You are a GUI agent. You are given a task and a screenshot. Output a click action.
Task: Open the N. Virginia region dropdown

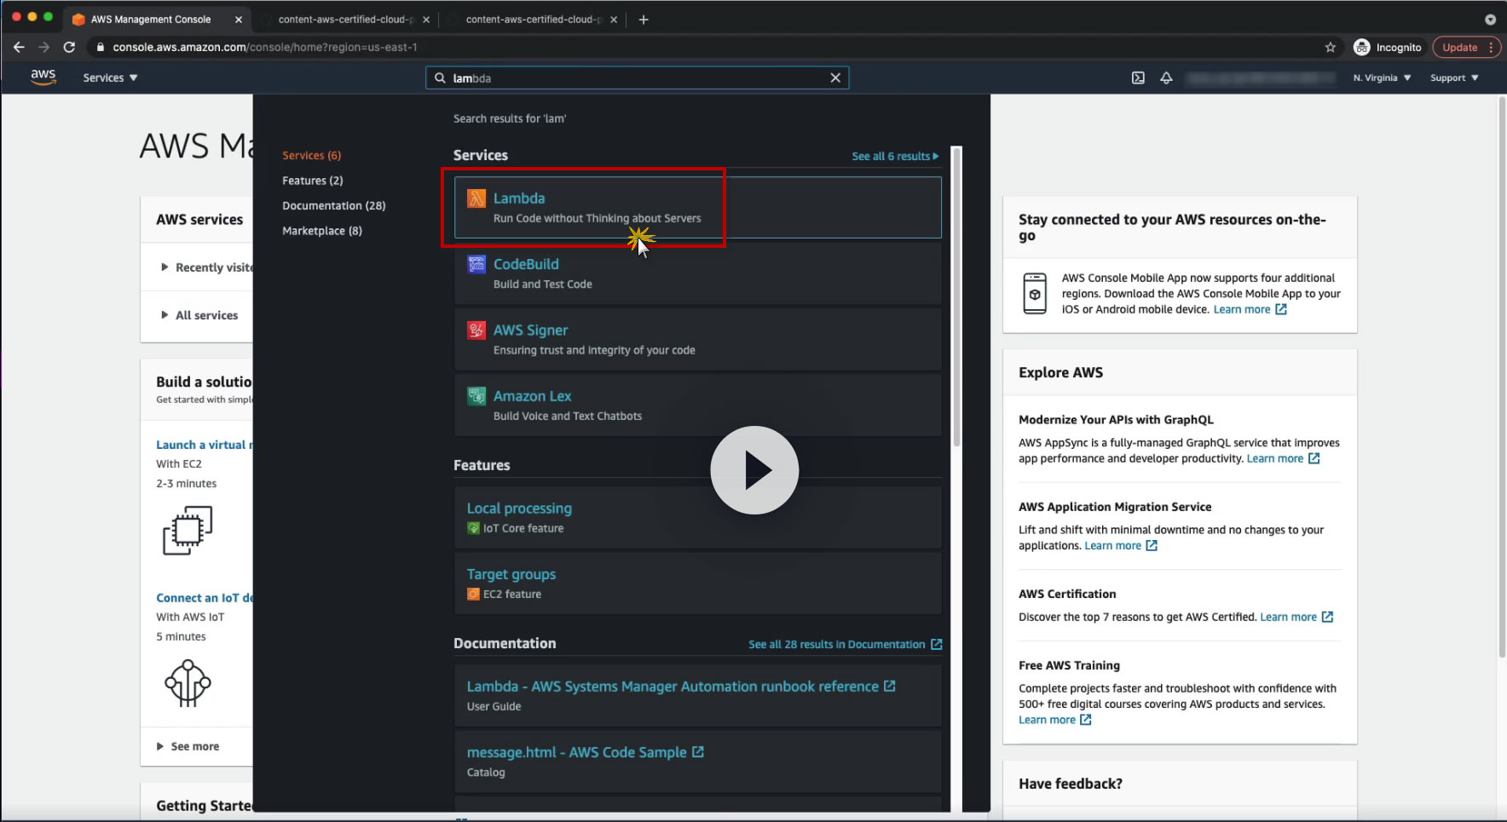(1382, 78)
